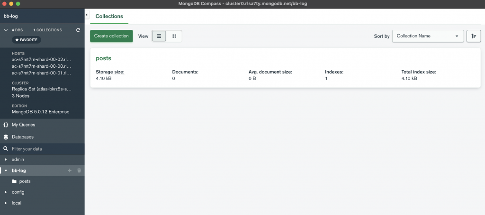
Task: Click the My Queries braces icon
Action: [x=6, y=125]
